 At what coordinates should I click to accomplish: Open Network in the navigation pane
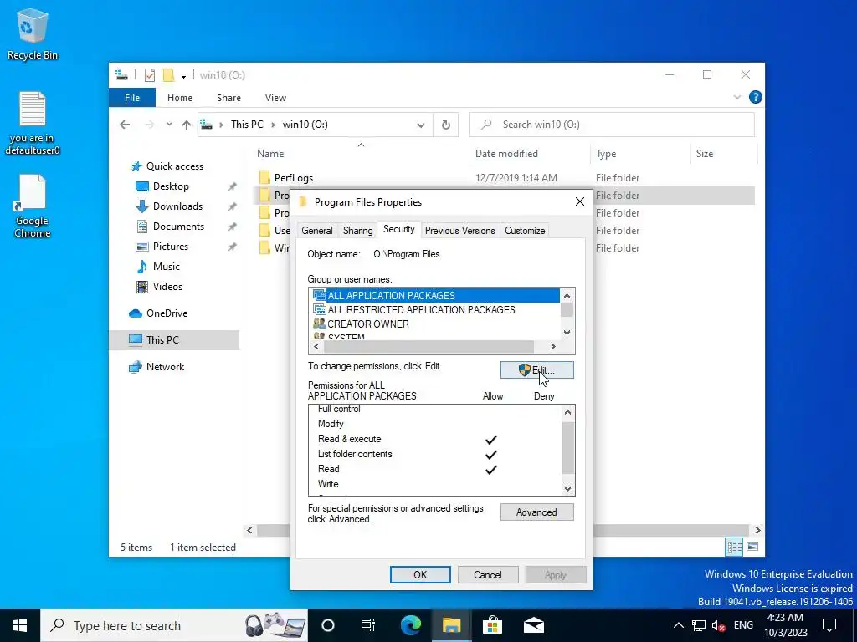[165, 367]
